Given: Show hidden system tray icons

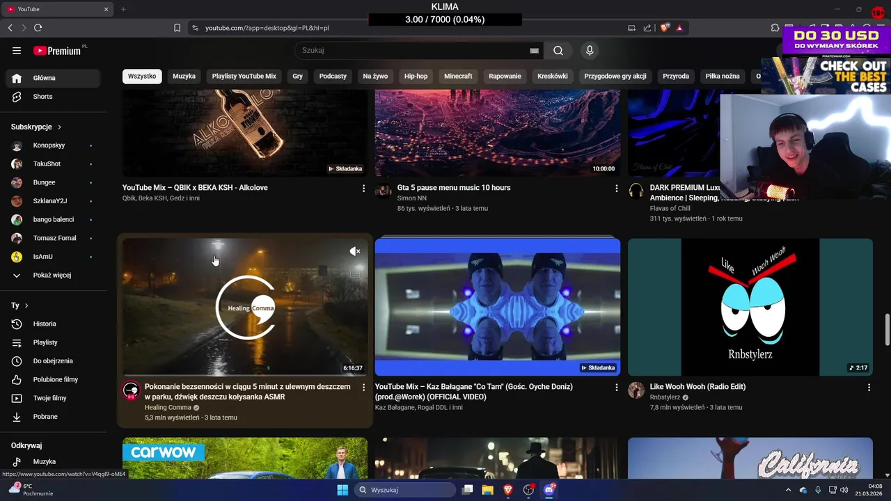Looking at the screenshot, I should point(788,490).
